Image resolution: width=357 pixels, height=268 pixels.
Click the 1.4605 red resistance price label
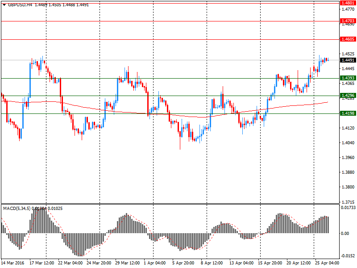pyautogui.click(x=348, y=39)
